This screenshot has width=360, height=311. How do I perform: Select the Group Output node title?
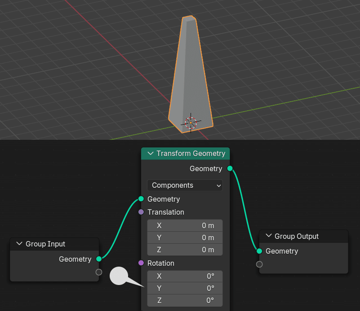click(297, 236)
